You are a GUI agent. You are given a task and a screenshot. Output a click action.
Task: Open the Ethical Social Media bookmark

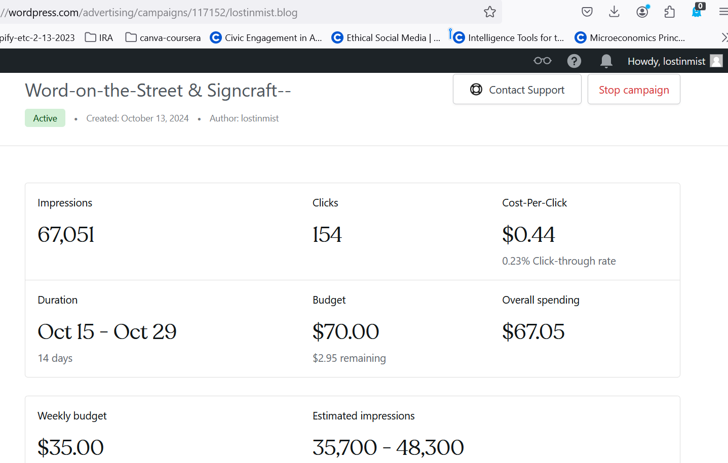click(386, 38)
